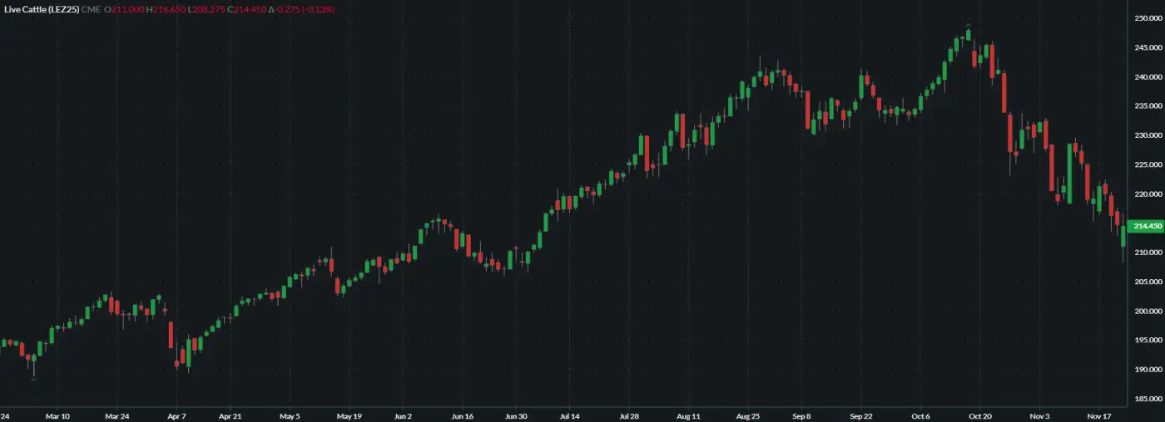Click the Live Cattle (LEZ25) symbol title
This screenshot has height=422, width=1165.
pyautogui.click(x=42, y=8)
